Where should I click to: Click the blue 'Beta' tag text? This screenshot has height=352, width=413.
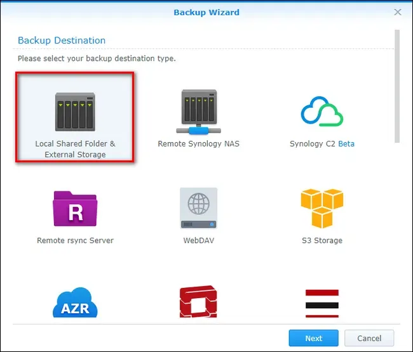346,144
